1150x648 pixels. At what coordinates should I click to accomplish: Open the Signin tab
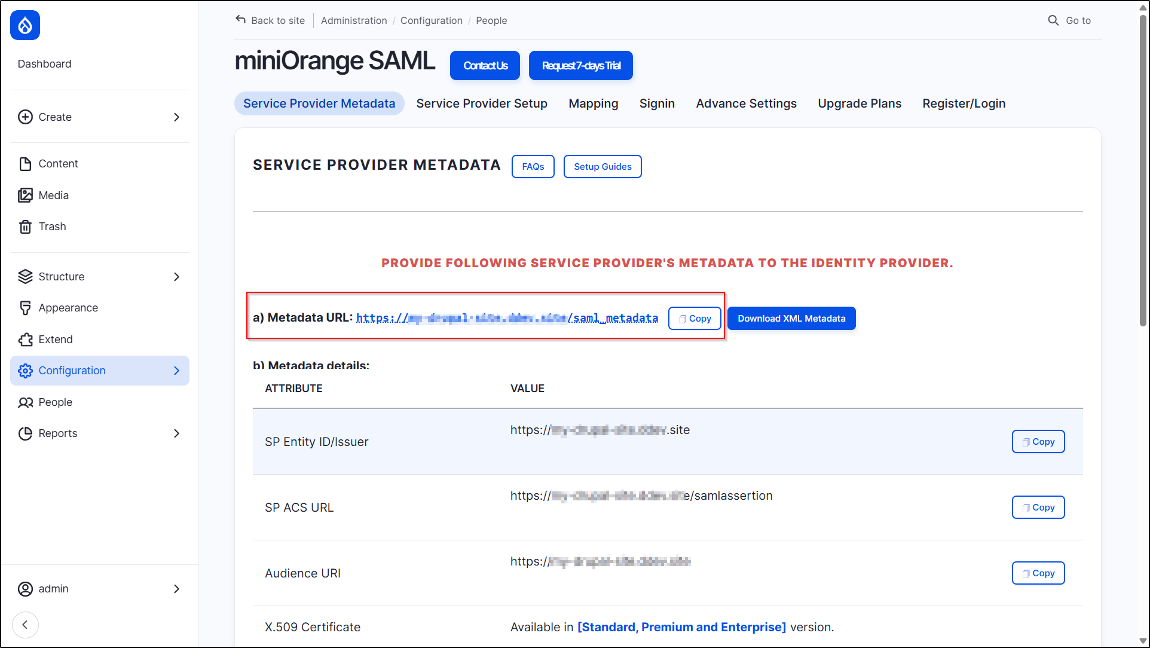tap(657, 103)
